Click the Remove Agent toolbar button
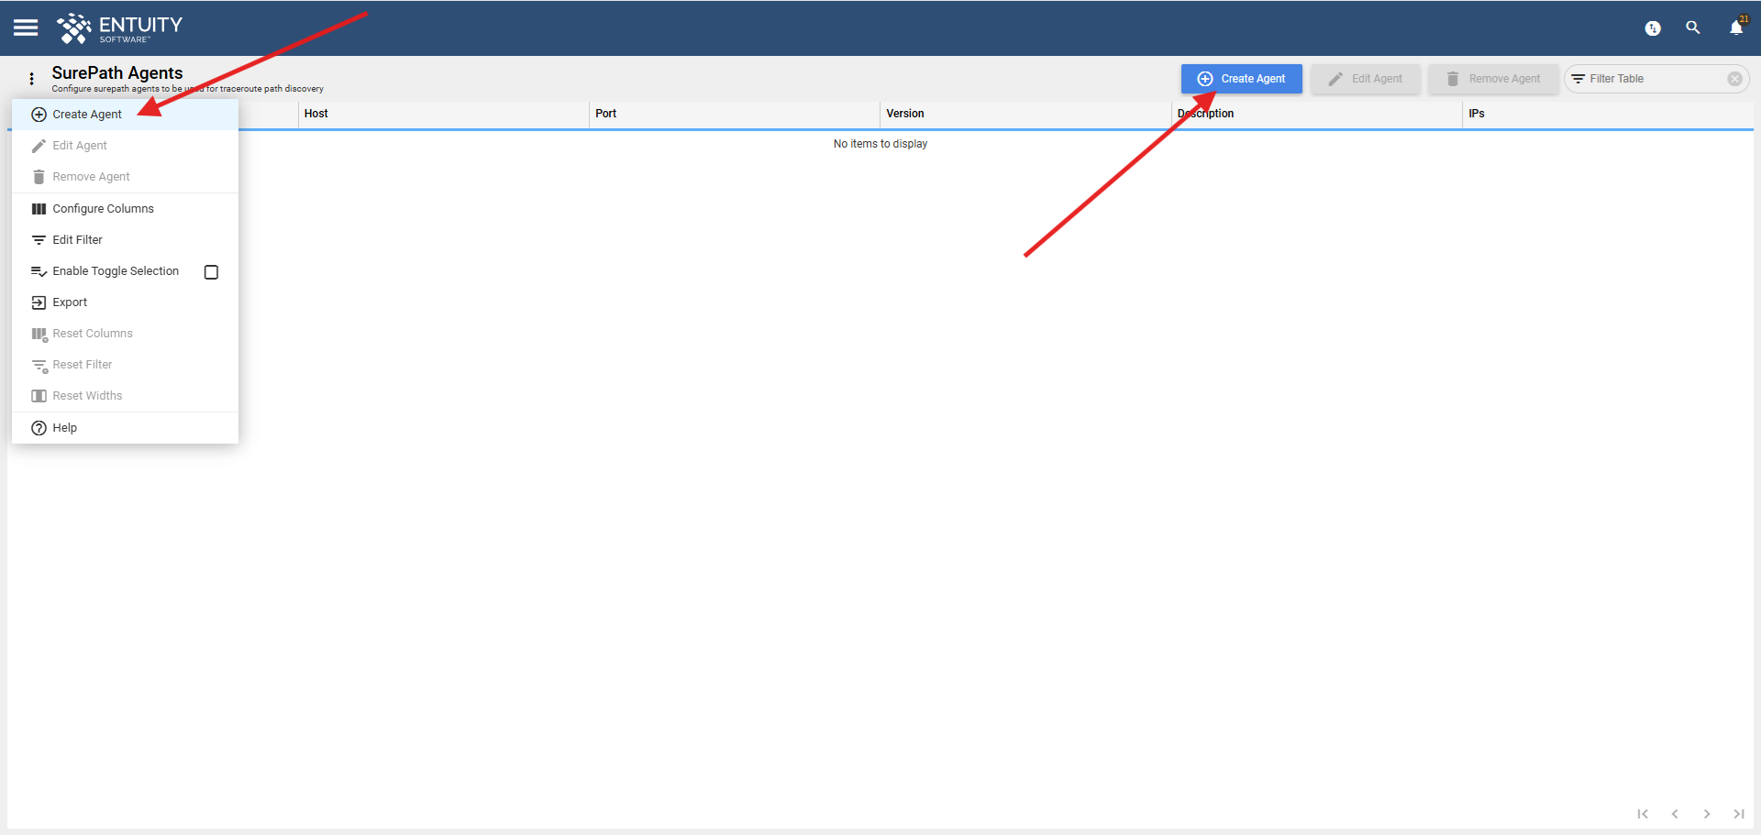Screen dimensions: 1761x835 pos(1493,79)
